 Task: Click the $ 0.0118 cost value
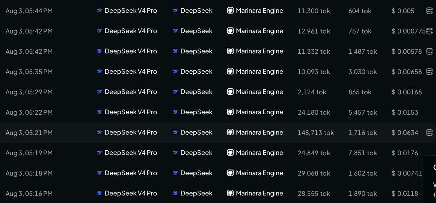pyautogui.click(x=405, y=194)
